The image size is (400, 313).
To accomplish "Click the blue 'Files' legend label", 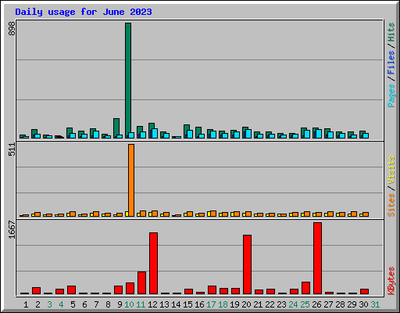I will [x=391, y=63].
